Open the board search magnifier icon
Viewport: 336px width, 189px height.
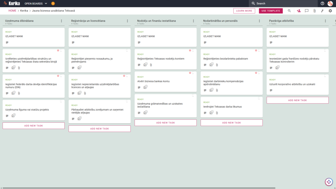(x=289, y=11)
